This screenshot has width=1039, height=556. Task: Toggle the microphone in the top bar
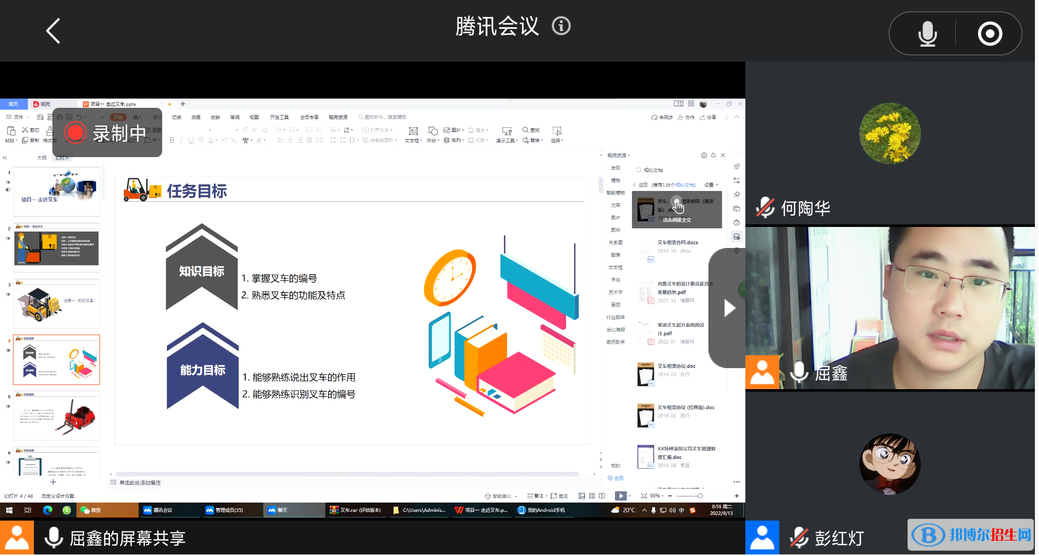[927, 34]
